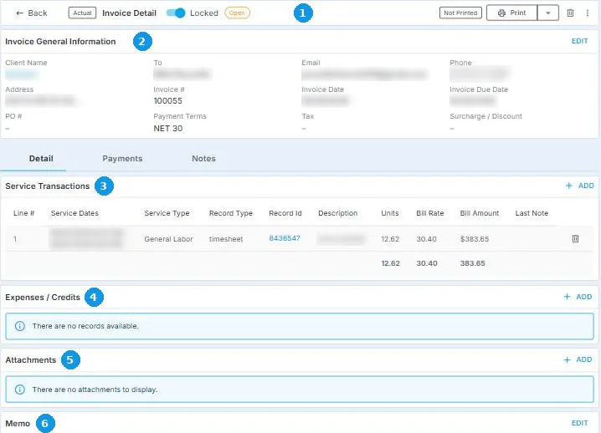The height and width of the screenshot is (433, 601).
Task: Click the Record Type column header
Action: tap(231, 213)
